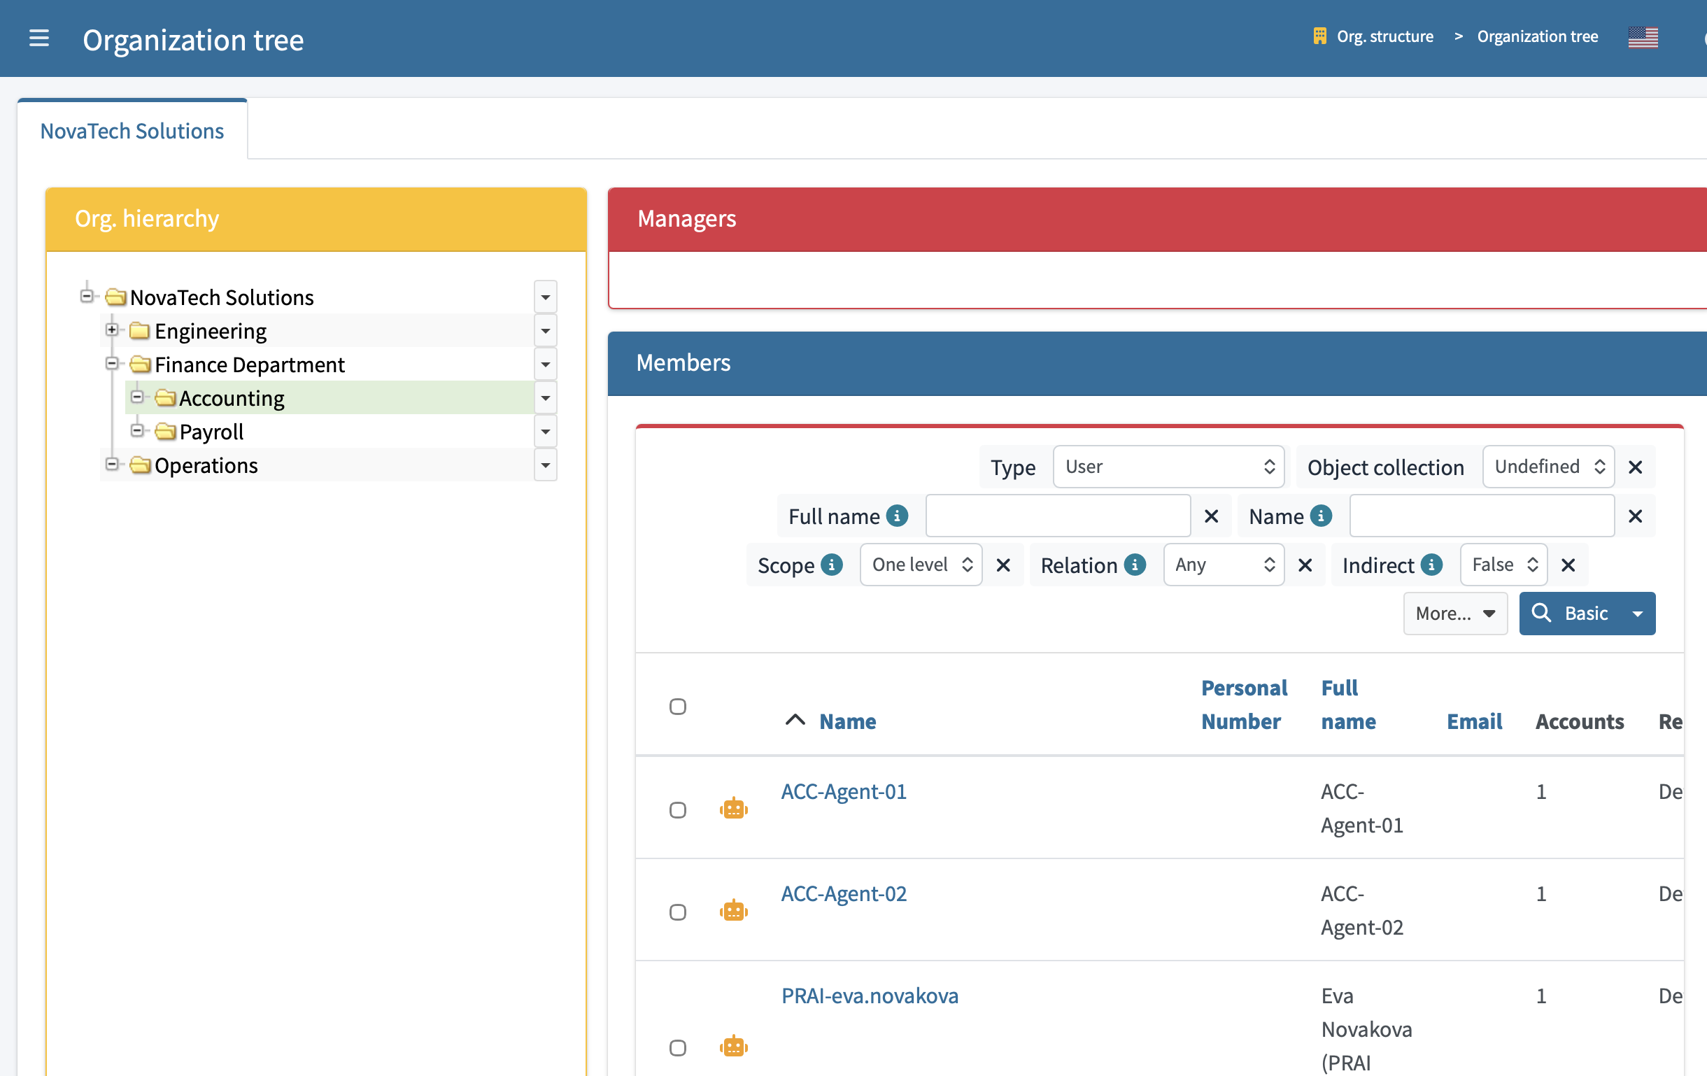Check the checkbox for PRAI-eva.novakova
The width and height of the screenshot is (1707, 1076).
[x=678, y=1047]
